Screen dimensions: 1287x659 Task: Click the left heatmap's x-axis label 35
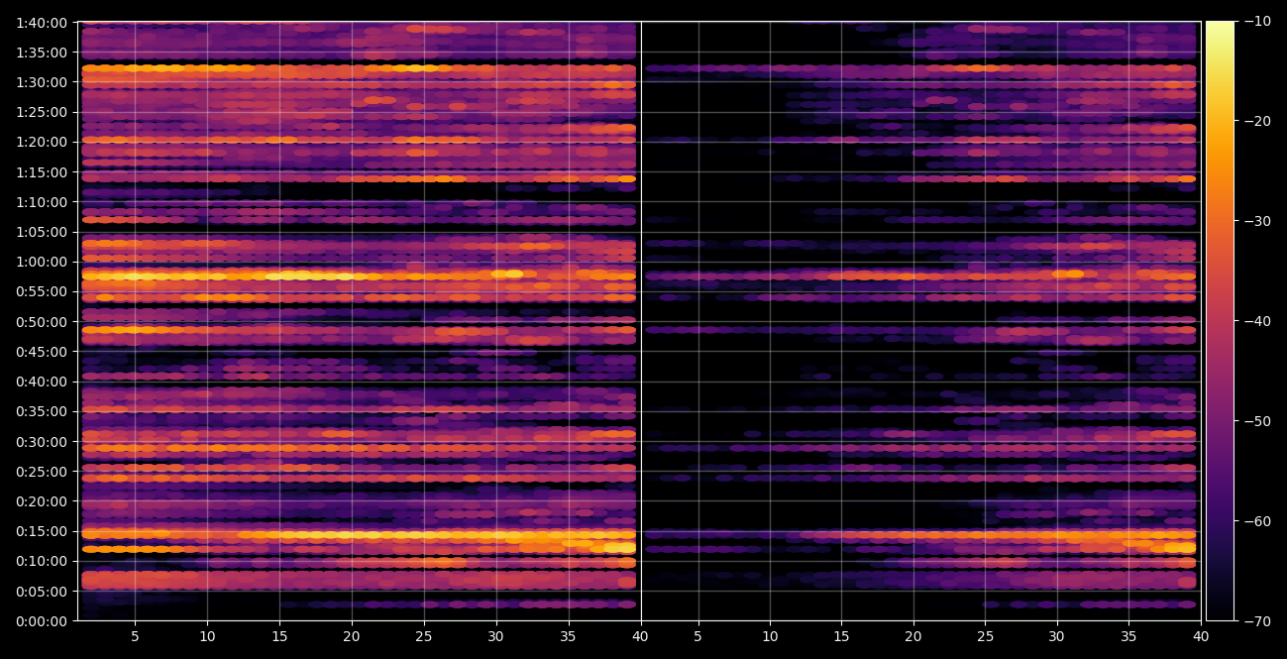point(569,638)
